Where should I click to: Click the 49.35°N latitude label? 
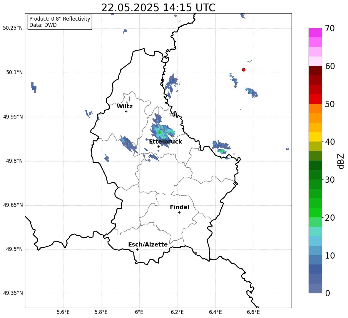(x=13, y=293)
